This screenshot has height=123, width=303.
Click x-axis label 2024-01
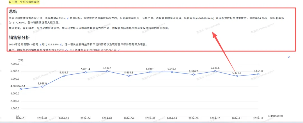[x=21, y=118]
